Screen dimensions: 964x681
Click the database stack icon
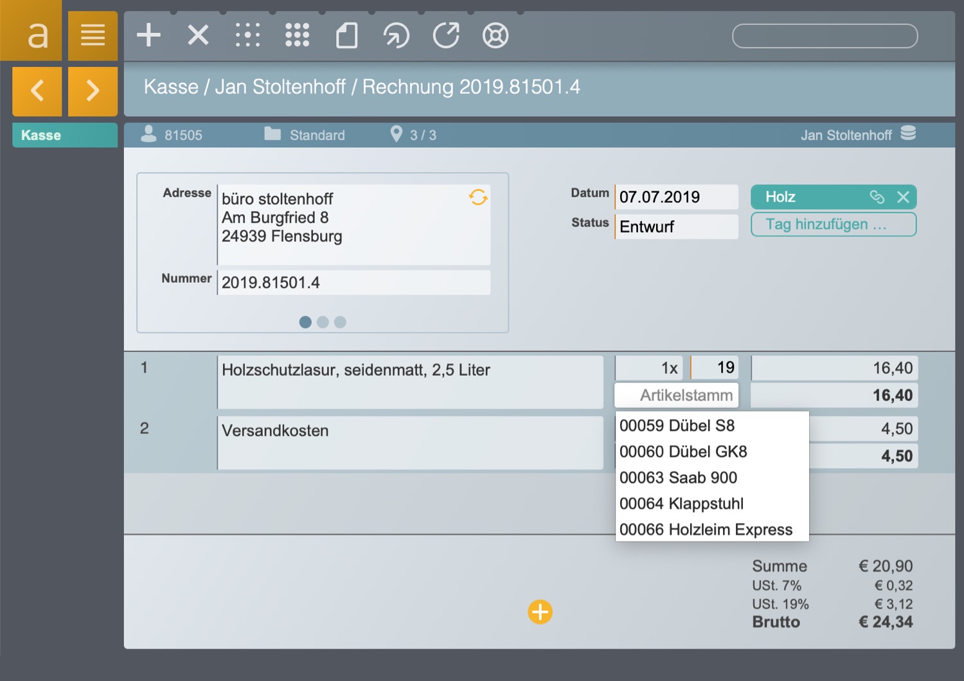pos(908,133)
